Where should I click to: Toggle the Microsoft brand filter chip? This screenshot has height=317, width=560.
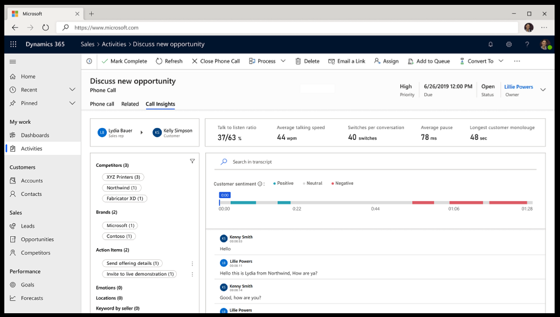[x=120, y=226]
